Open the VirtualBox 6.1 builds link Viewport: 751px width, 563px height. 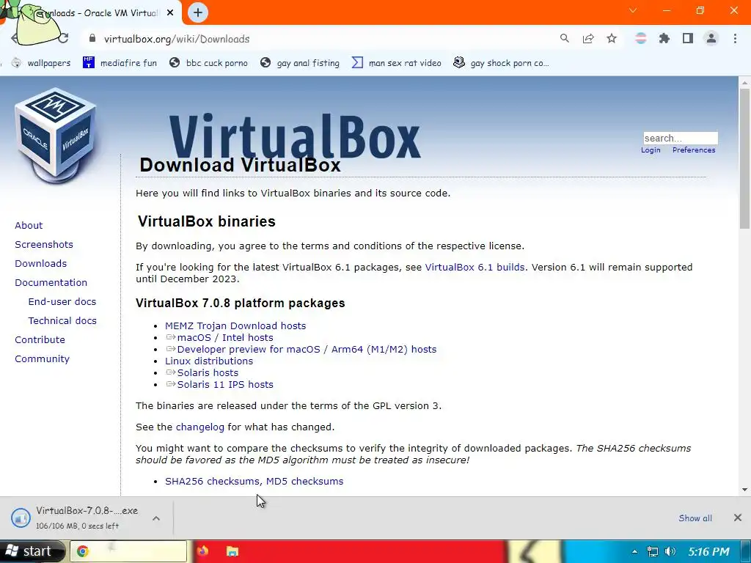(x=475, y=267)
